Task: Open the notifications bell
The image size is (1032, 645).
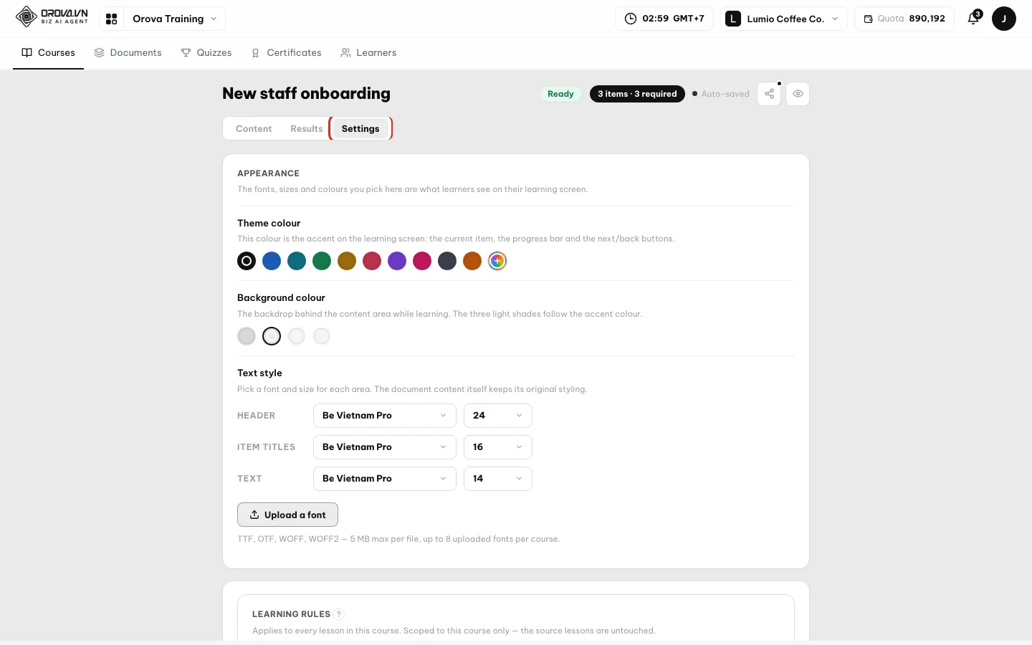Action: (973, 19)
